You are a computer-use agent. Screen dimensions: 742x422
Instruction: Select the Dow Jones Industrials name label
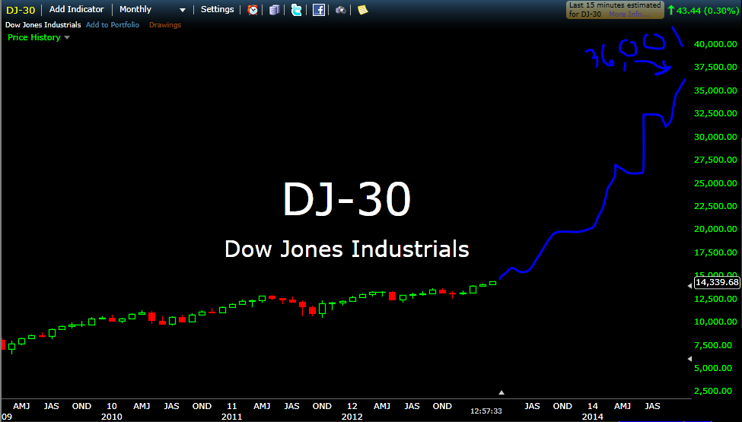pos(43,24)
